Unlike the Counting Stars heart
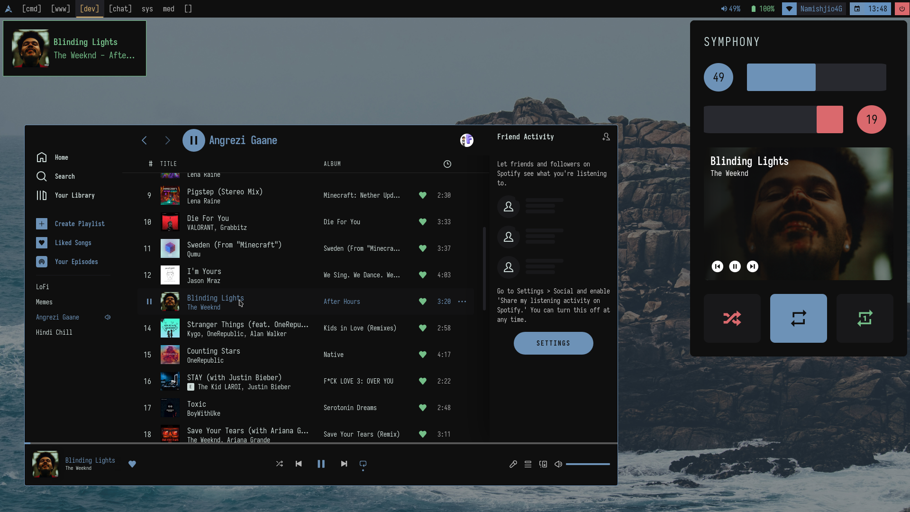 423,355
